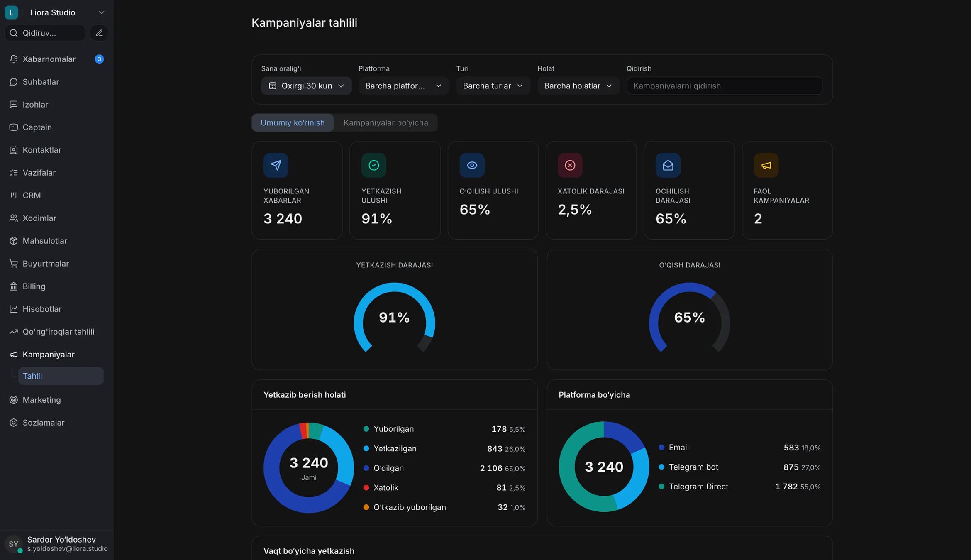Click the SY user avatar
This screenshot has height=560, width=971.
(13, 544)
